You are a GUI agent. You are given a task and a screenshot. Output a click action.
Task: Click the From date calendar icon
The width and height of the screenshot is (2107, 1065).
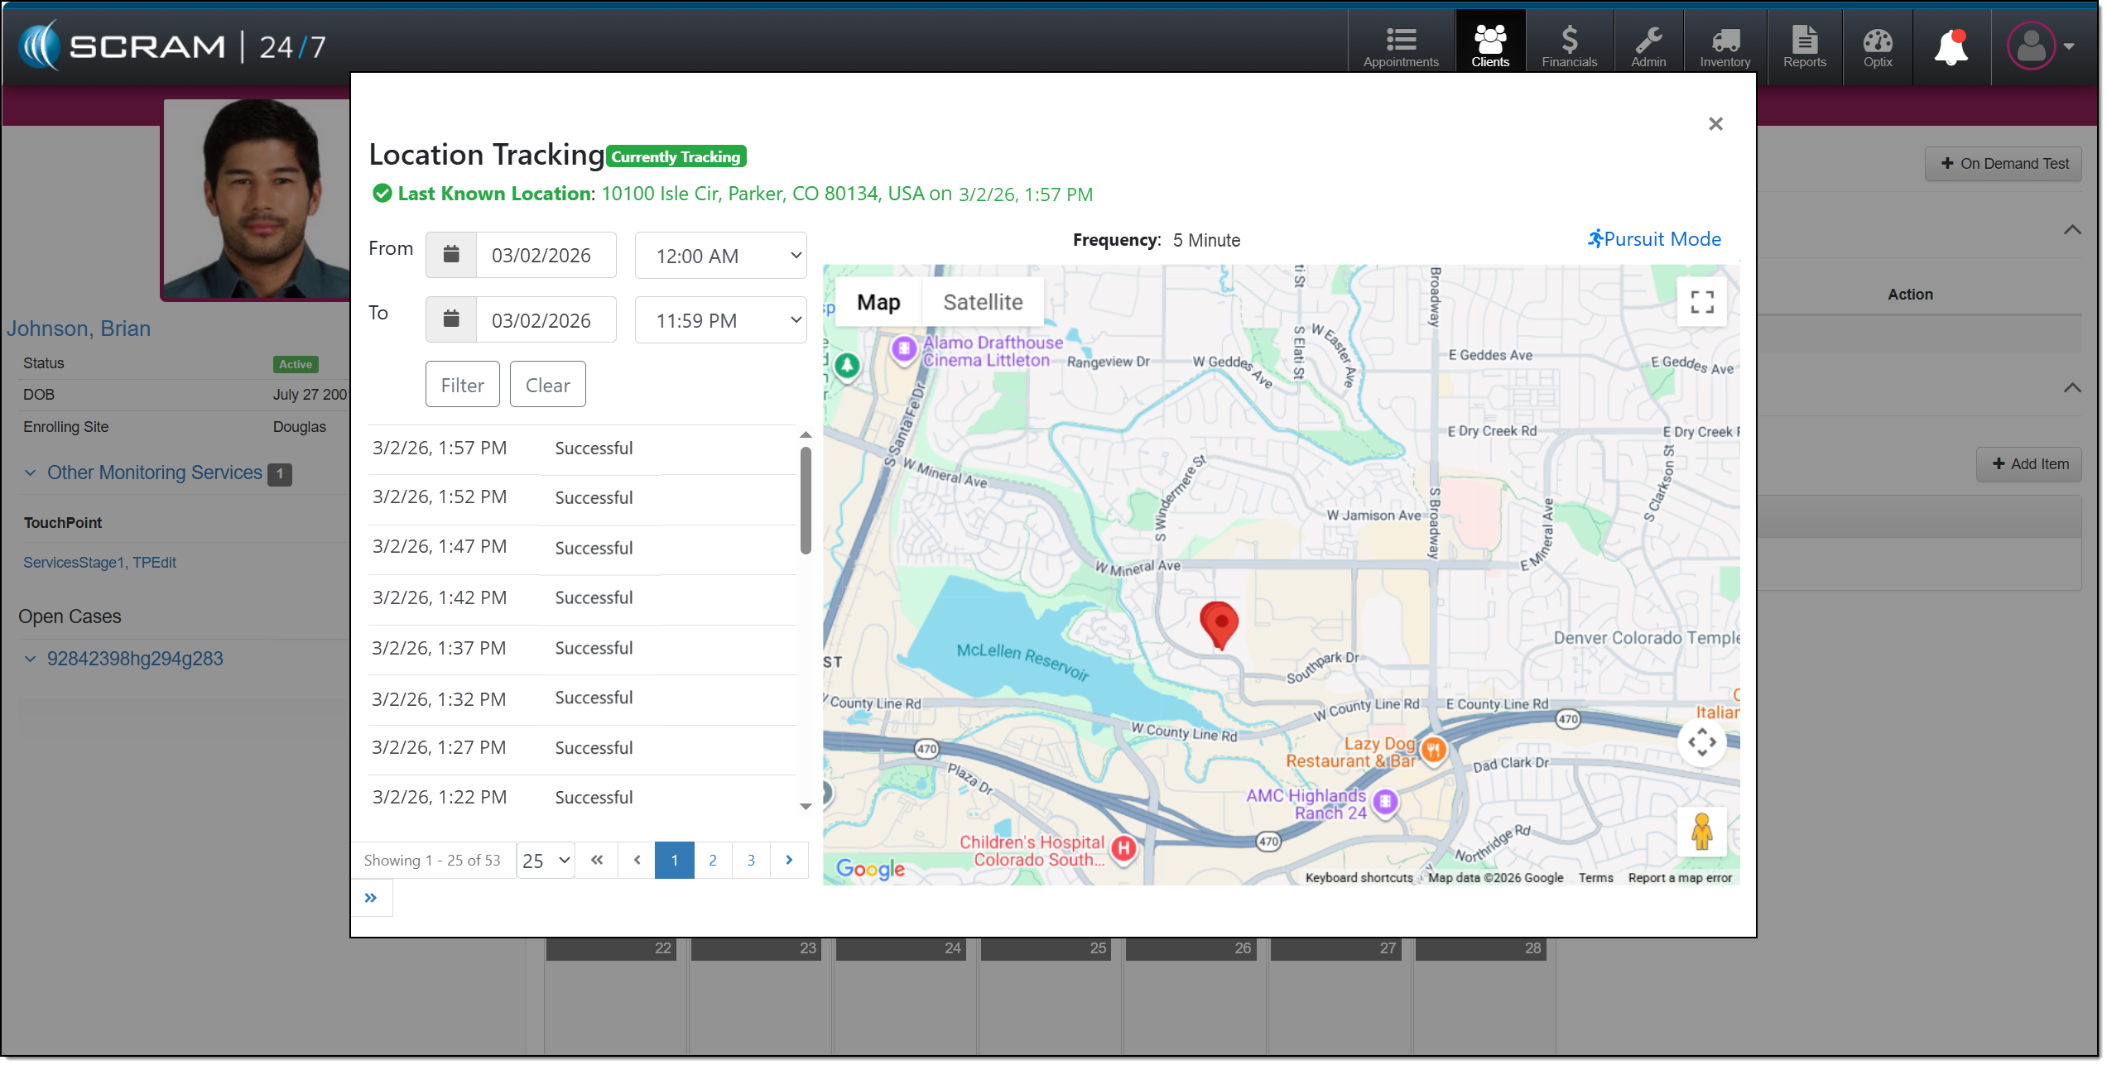point(451,255)
